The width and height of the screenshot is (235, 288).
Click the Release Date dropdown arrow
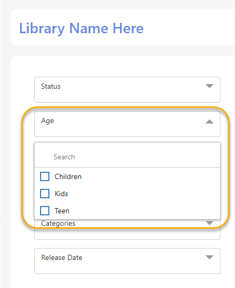point(210,257)
